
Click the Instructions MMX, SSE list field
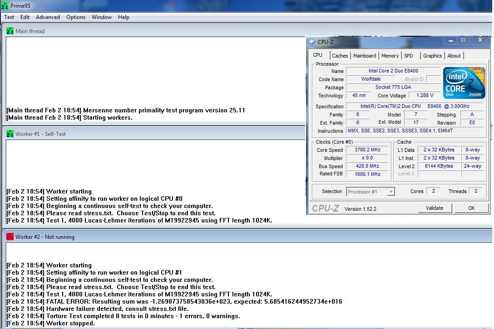click(x=415, y=131)
